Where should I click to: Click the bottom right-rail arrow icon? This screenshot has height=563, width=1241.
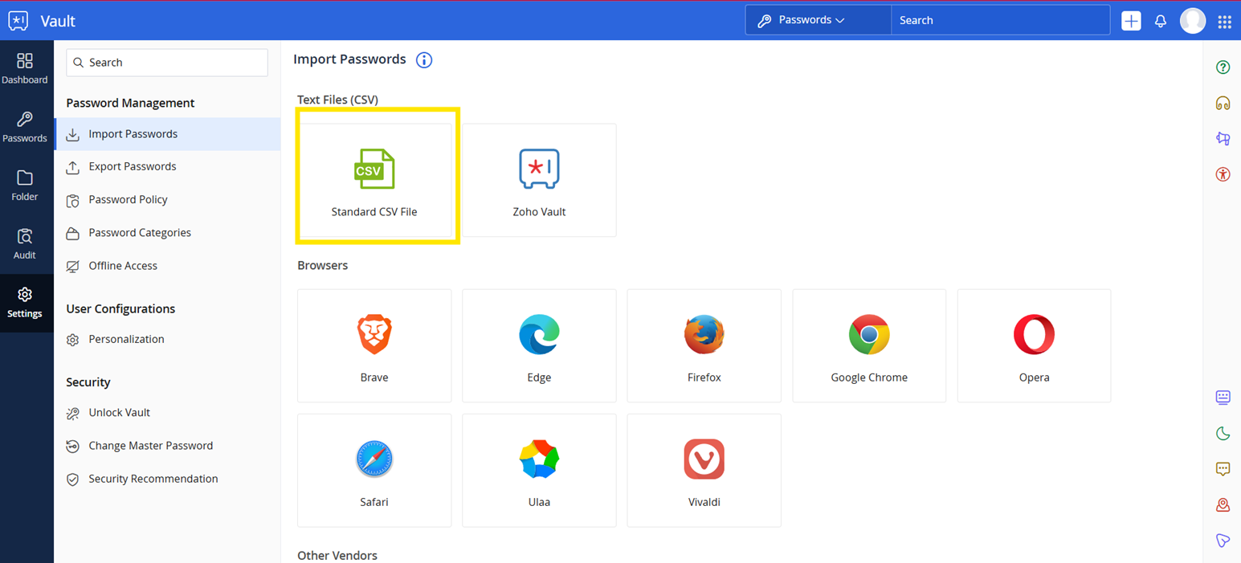pyautogui.click(x=1223, y=541)
